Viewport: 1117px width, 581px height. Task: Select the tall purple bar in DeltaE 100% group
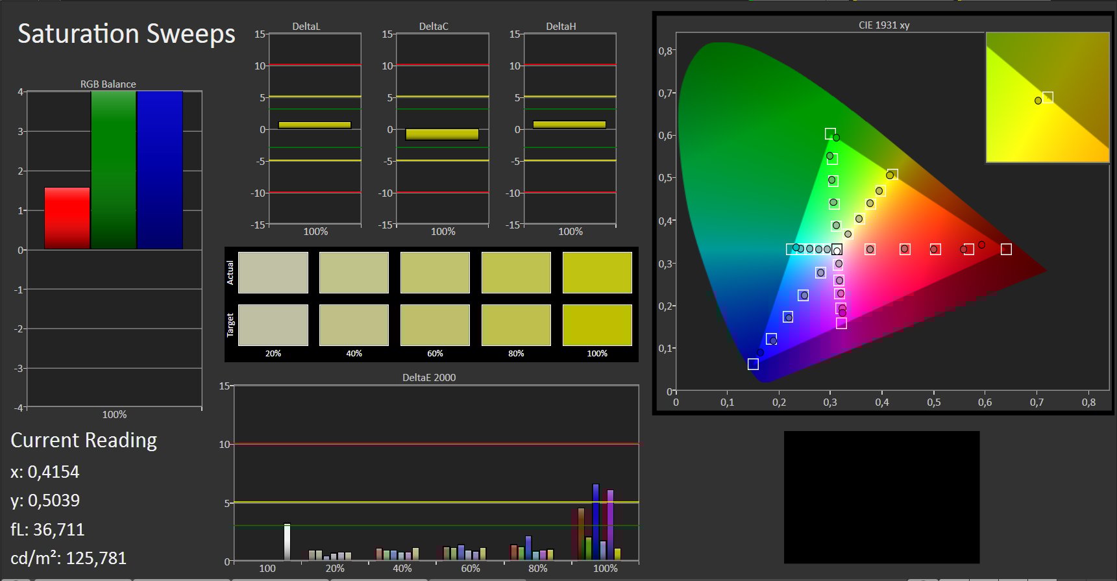pyautogui.click(x=610, y=525)
